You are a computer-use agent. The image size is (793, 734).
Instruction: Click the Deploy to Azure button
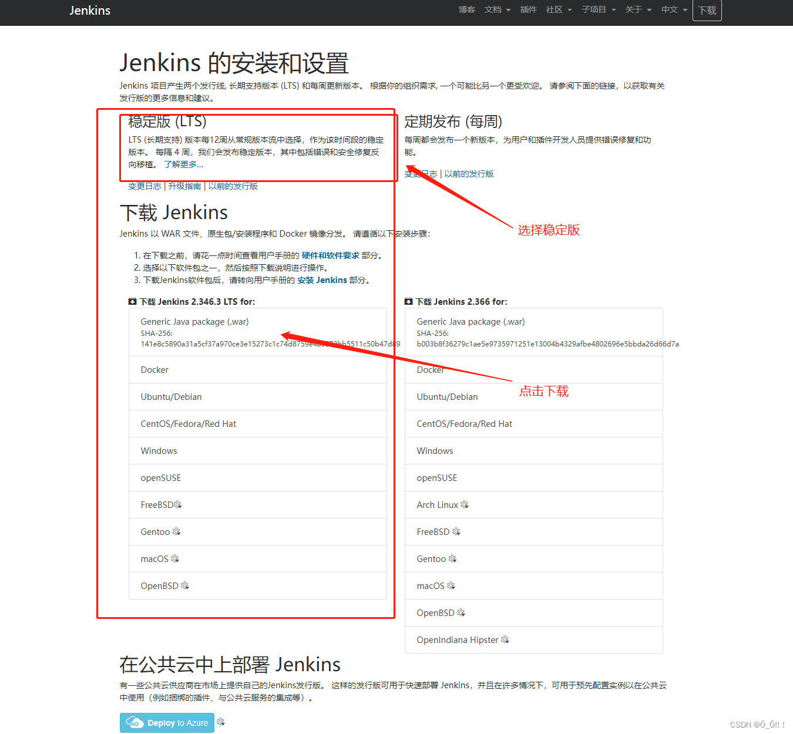(167, 723)
